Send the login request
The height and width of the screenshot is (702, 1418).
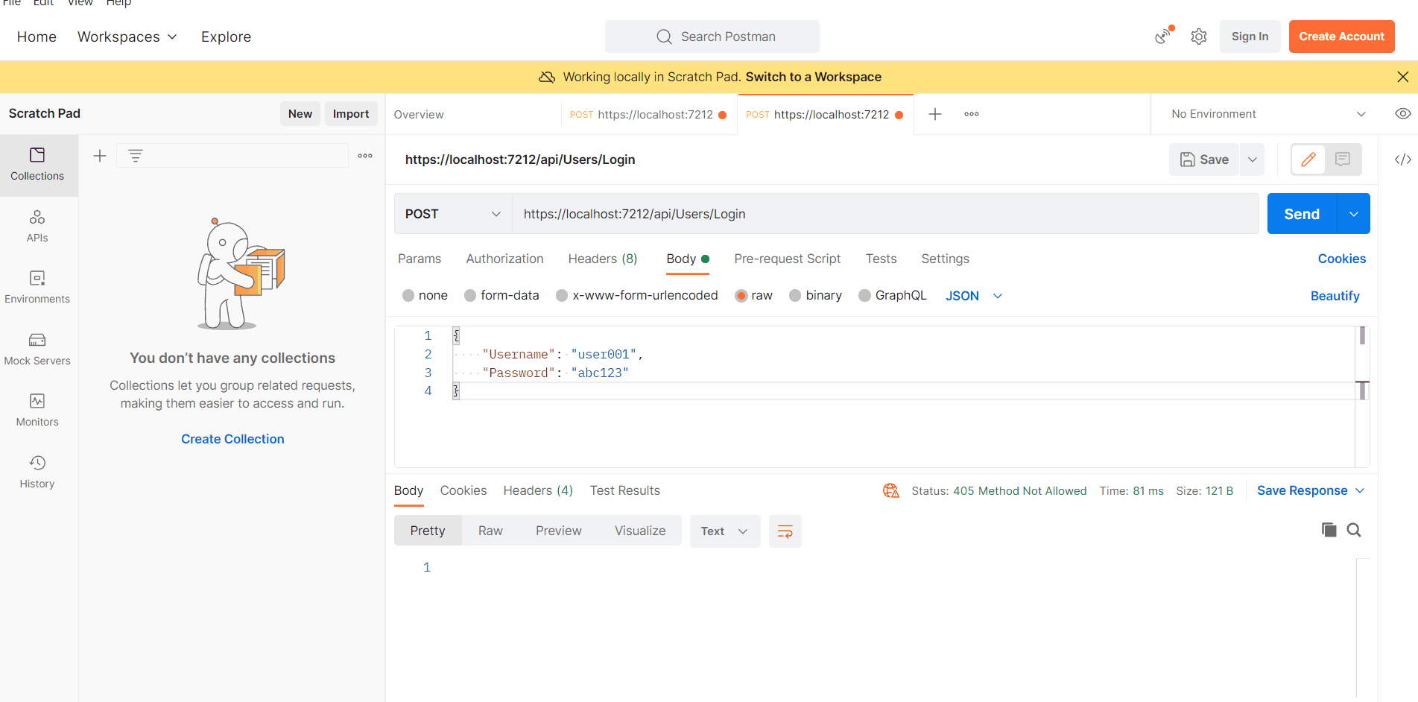[1301, 213]
